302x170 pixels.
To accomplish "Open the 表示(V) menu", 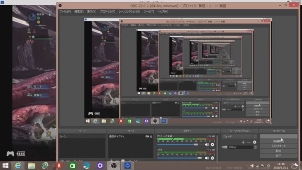I will click(92, 11).
